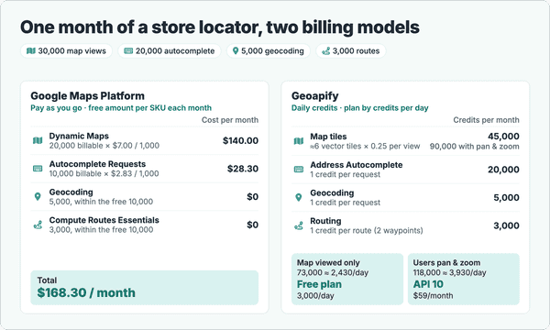Click the 20,000 credits value

tap(503, 170)
